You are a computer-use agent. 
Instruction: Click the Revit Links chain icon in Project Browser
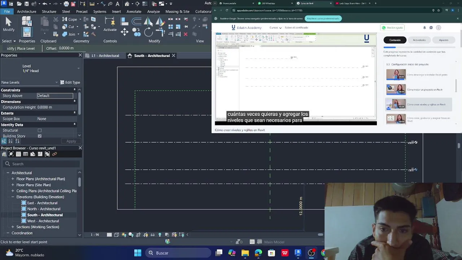coord(55,154)
